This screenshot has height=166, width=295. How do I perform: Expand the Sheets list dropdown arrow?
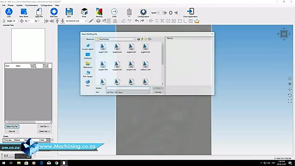coord(52,140)
